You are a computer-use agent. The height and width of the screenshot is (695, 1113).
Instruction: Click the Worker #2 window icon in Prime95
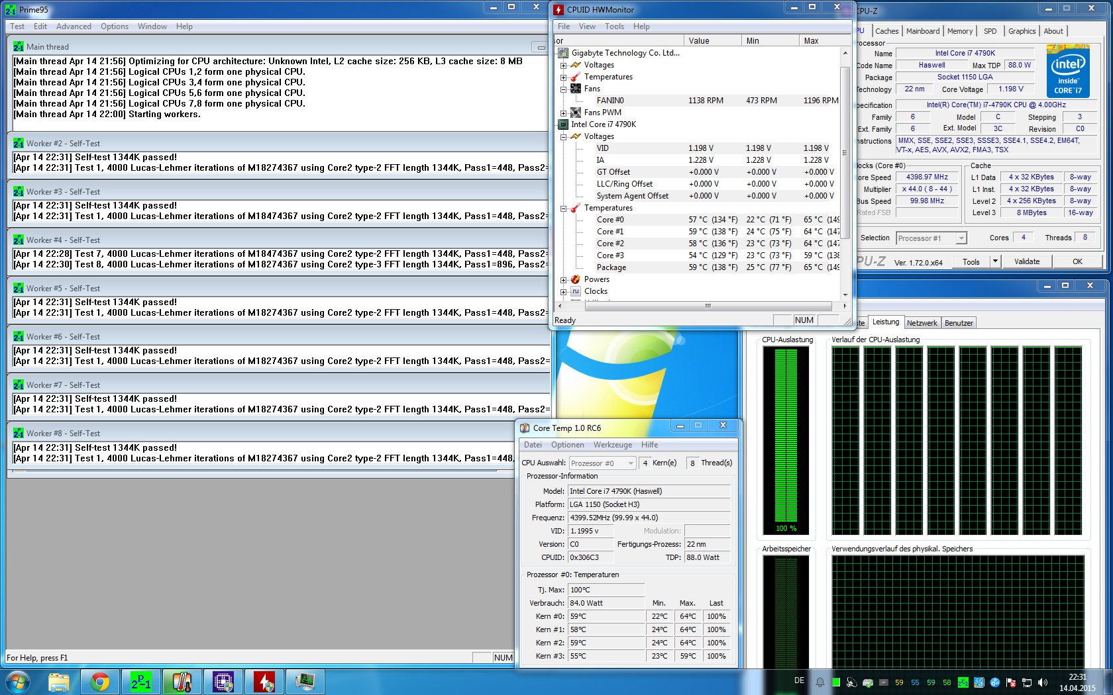pyautogui.click(x=19, y=144)
